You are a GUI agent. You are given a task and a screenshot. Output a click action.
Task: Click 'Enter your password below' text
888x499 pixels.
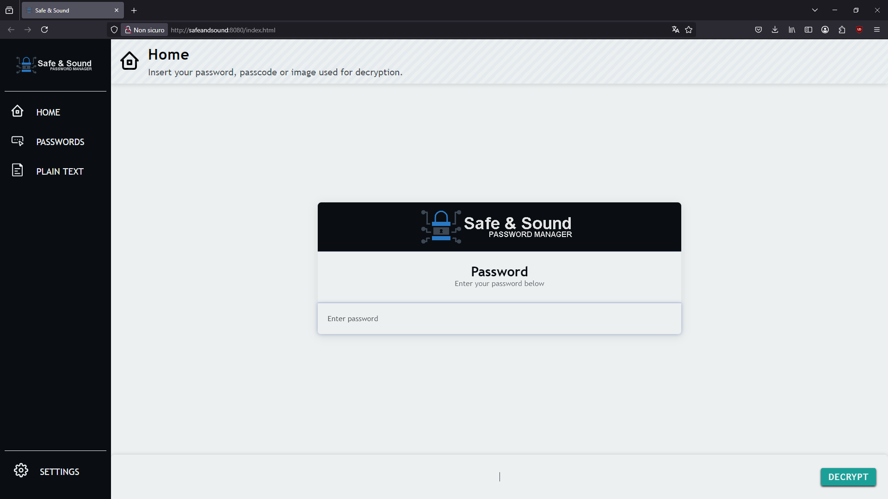coord(499,284)
